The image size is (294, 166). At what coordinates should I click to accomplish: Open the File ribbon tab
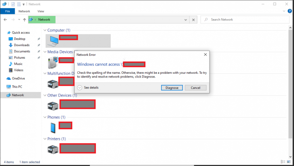(8, 11)
